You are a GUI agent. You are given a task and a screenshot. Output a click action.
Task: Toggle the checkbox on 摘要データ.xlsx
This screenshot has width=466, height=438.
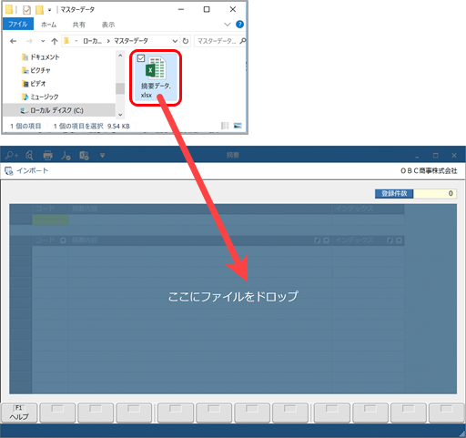(x=141, y=58)
